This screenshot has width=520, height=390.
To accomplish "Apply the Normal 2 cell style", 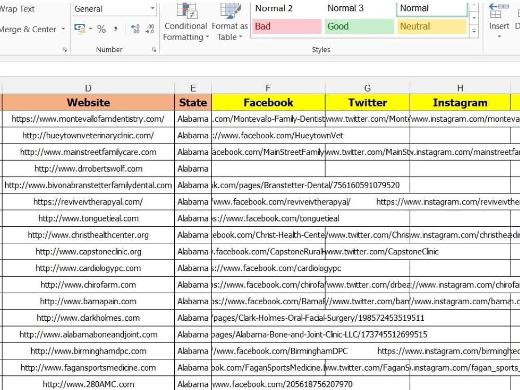I will [x=287, y=8].
